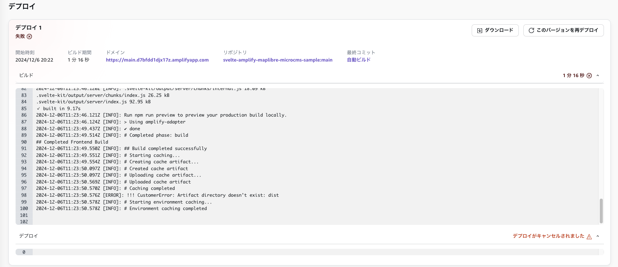Click the build failed icon beside 1 分 16 秒
This screenshot has height=267, width=618.
pos(589,76)
